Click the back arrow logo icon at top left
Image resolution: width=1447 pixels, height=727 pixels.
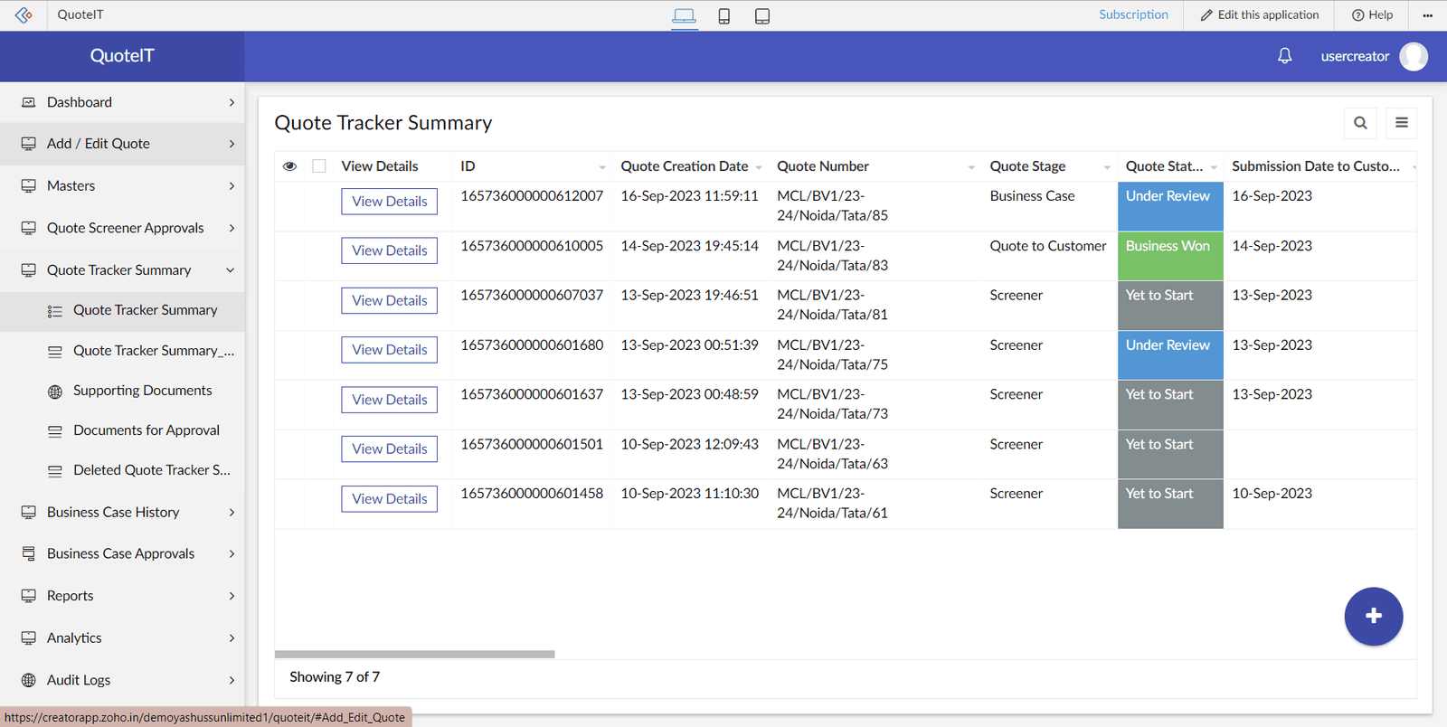[x=24, y=15]
